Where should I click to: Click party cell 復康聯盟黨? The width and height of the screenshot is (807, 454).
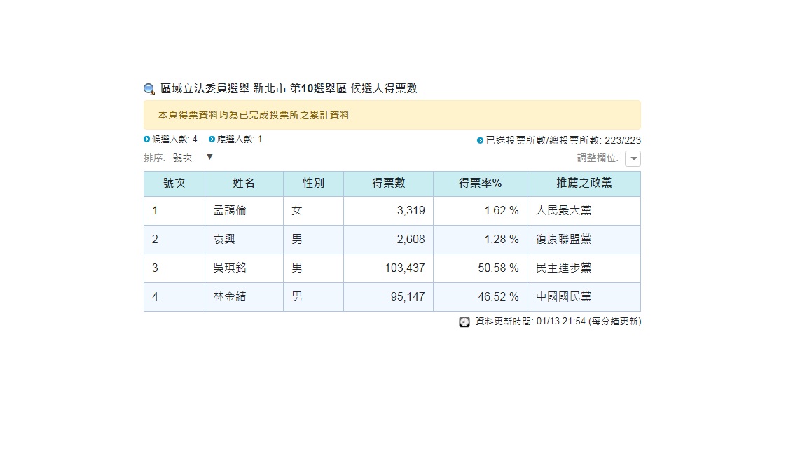coord(563,240)
